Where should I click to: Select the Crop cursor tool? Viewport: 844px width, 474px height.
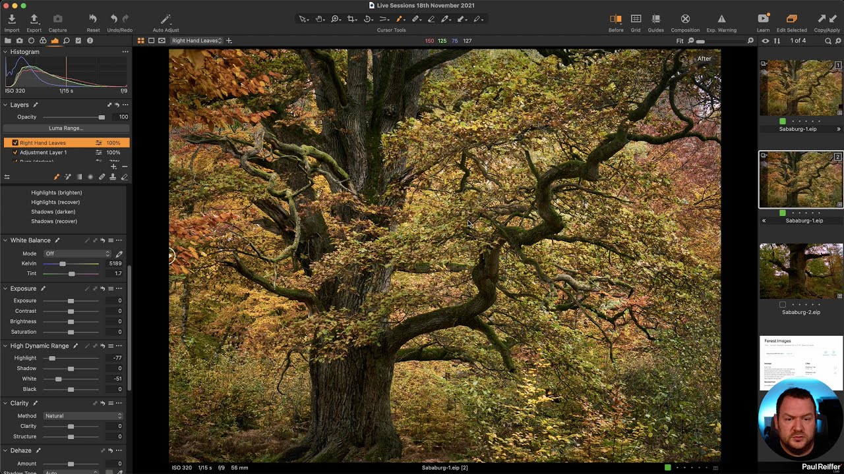point(351,19)
